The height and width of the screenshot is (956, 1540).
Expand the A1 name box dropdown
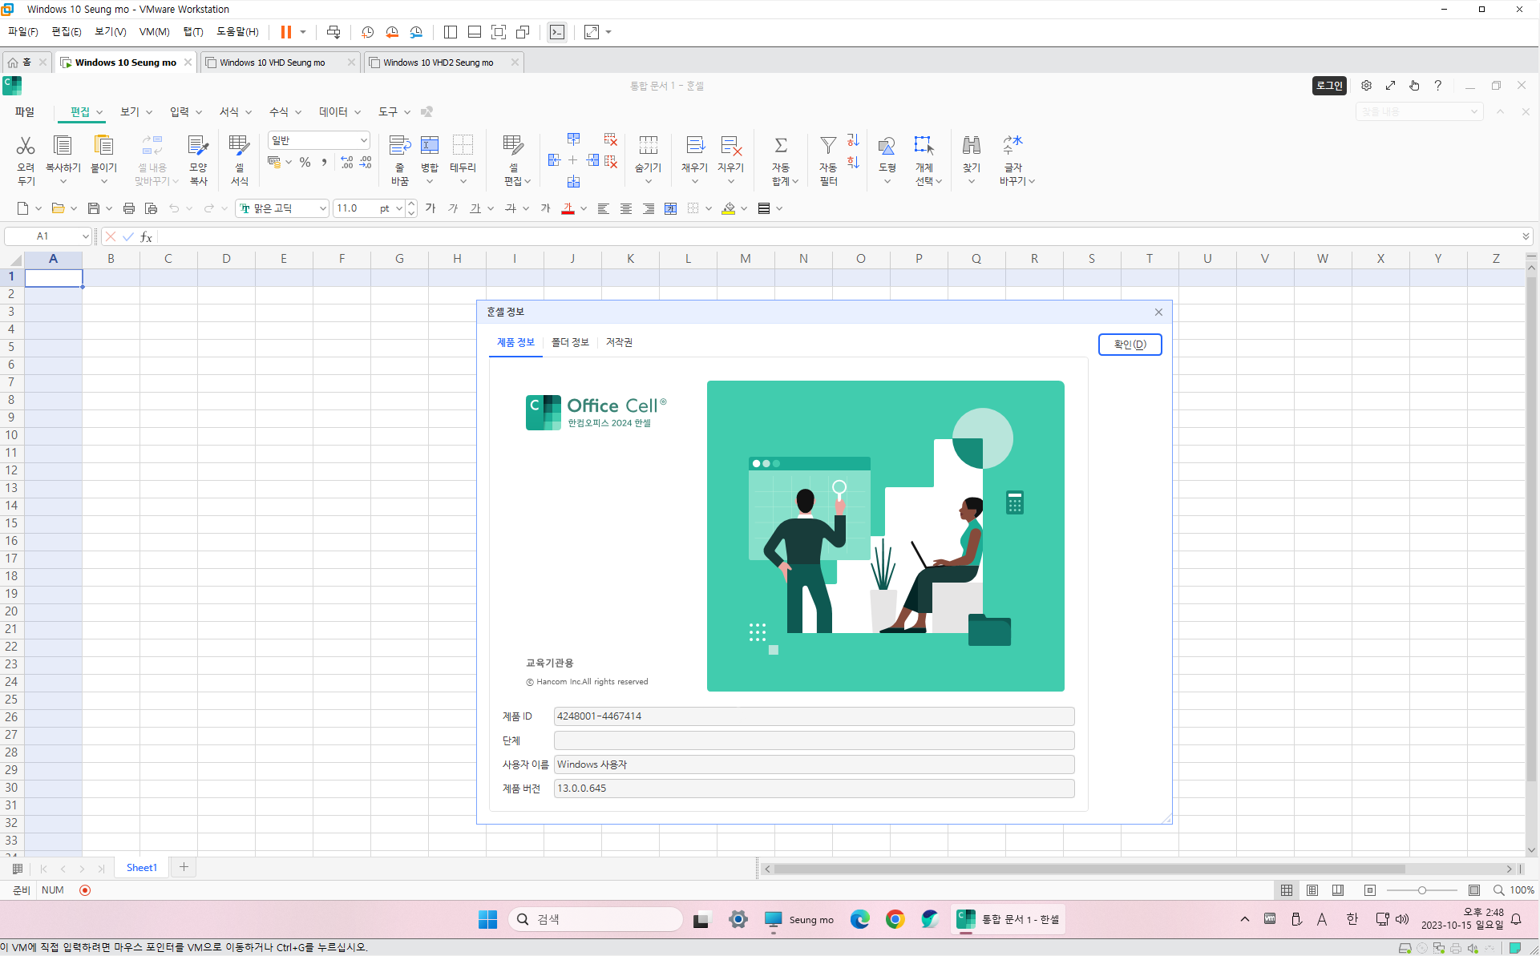click(x=85, y=236)
